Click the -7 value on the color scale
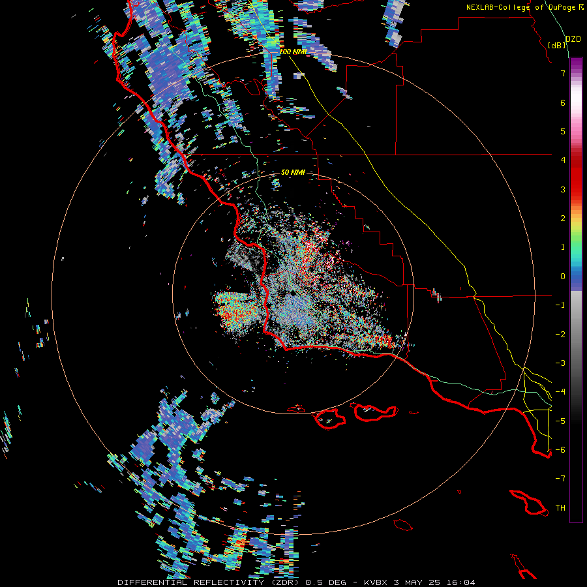587x587 pixels. click(560, 479)
